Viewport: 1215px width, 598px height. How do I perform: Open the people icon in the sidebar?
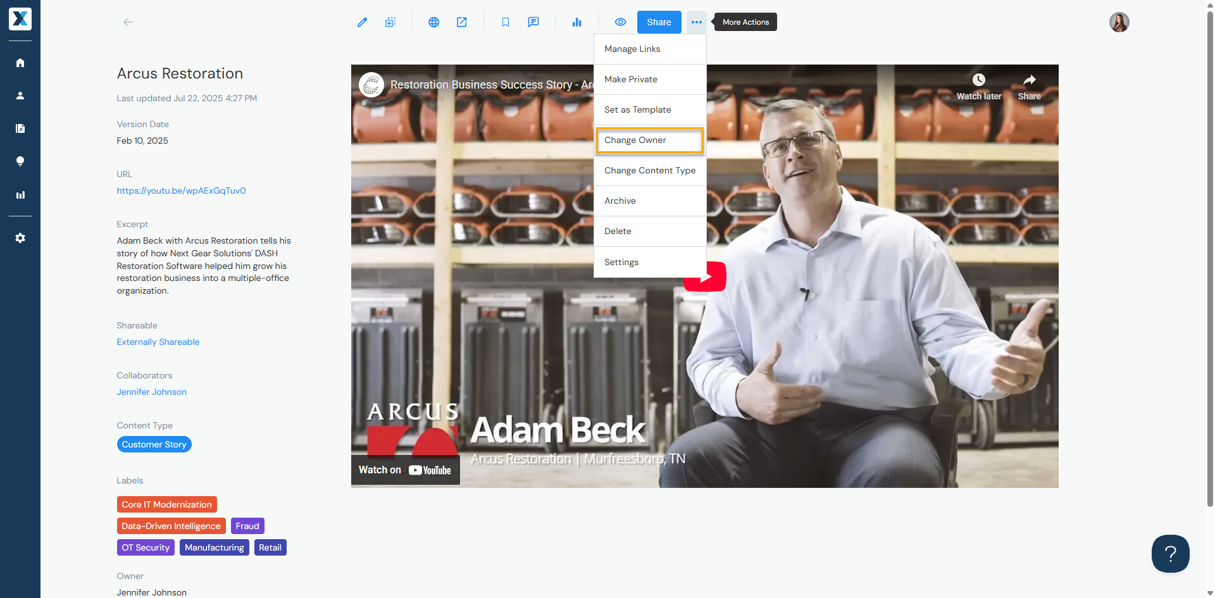click(20, 96)
